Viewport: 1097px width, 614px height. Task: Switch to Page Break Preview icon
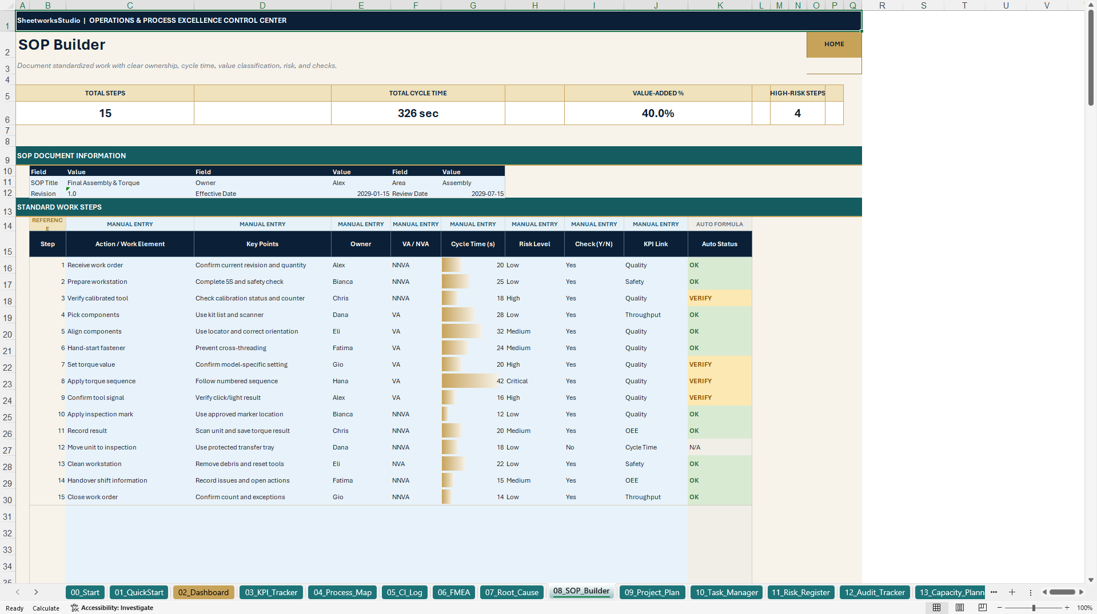(x=983, y=608)
